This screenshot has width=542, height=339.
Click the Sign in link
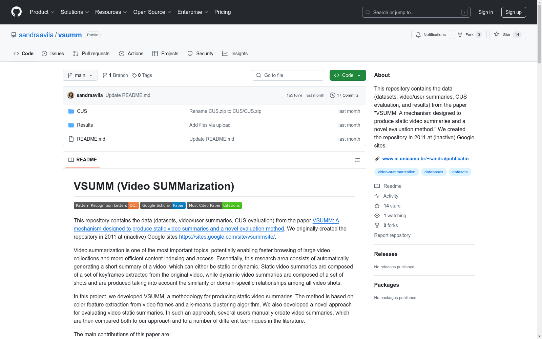(x=486, y=12)
